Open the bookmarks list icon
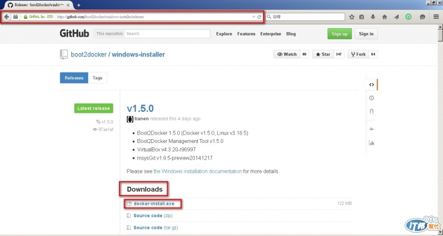This screenshot has width=443, height=236. coord(362,17)
